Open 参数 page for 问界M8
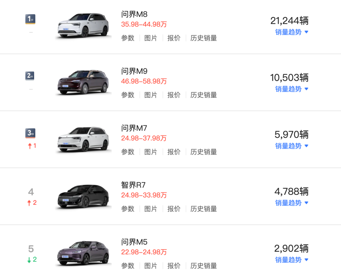The width and height of the screenshot is (341, 279). point(128,38)
